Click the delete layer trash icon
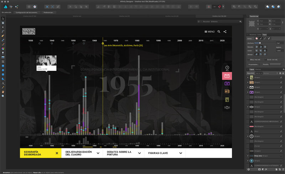The image size is (285, 174). tap(283, 169)
